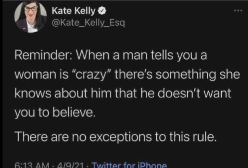
Task: Select the line "you to believe."
Action: click(55, 112)
